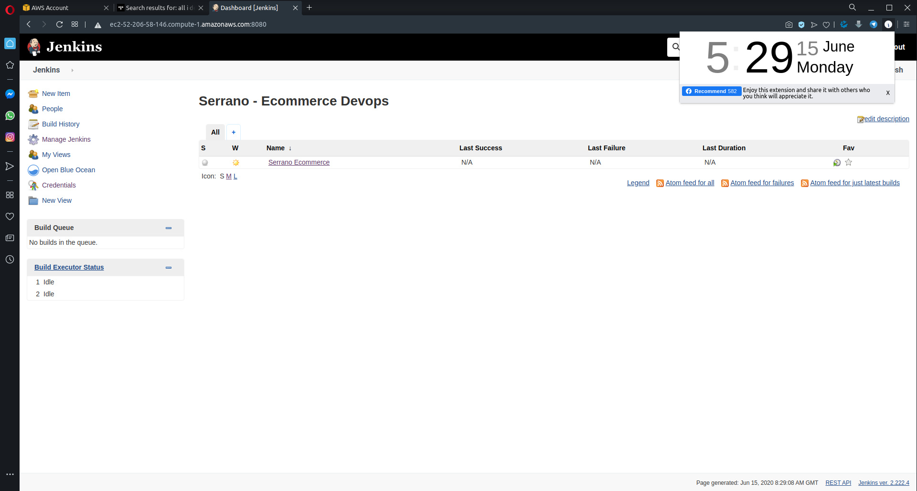This screenshot has height=491, width=917.
Task: Dismiss the clock extension recommendation banner
Action: click(888, 93)
